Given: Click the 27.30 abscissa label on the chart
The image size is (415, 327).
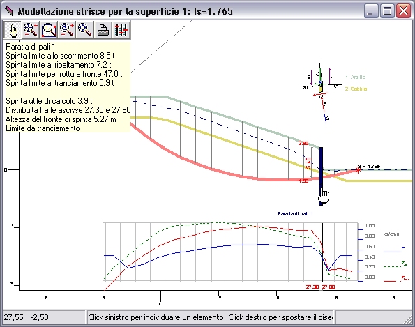Looking at the screenshot, I should 312,287.
